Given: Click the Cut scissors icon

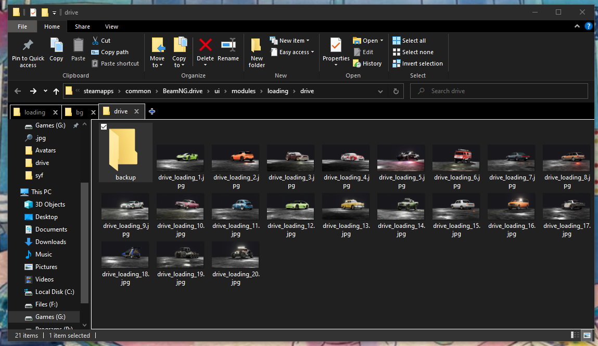Looking at the screenshot, I should [x=95, y=41].
